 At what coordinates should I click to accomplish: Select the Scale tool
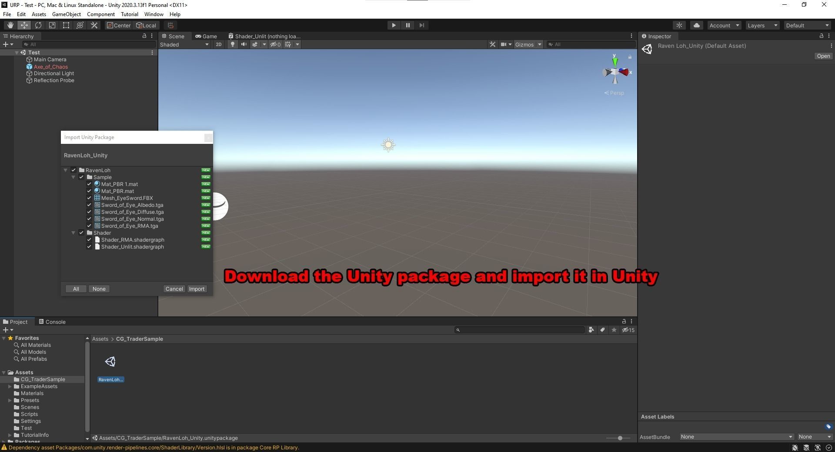pyautogui.click(x=52, y=25)
